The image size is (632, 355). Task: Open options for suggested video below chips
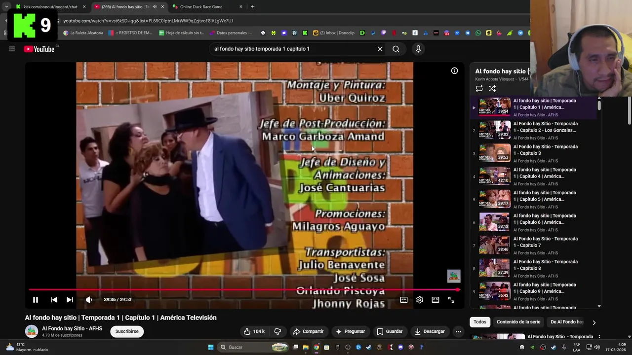[599, 337]
